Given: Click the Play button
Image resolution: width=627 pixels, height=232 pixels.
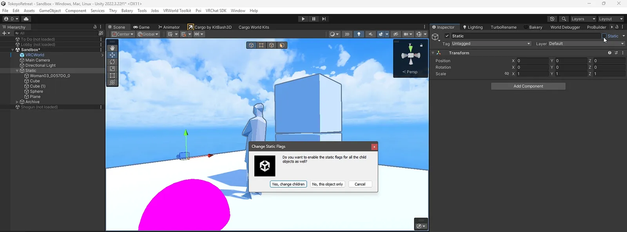Looking at the screenshot, I should 303,19.
